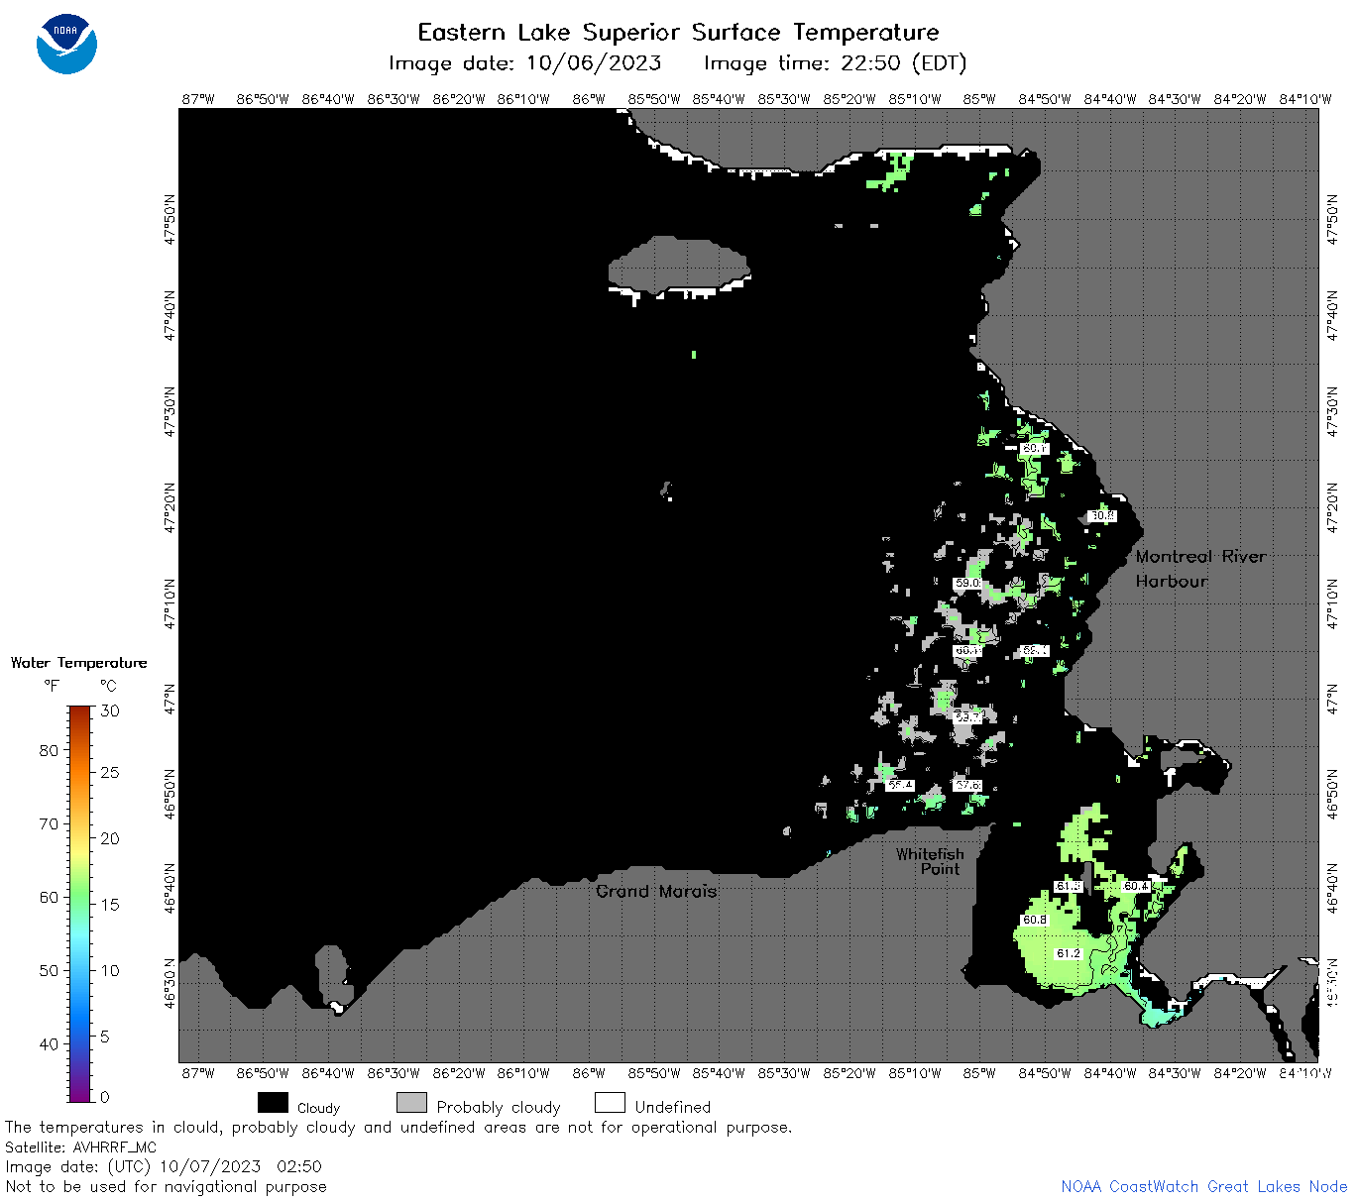Screen dimensions: 1358x1202
Task: Click the Probably cloudy legend label text
Action: tap(499, 1107)
